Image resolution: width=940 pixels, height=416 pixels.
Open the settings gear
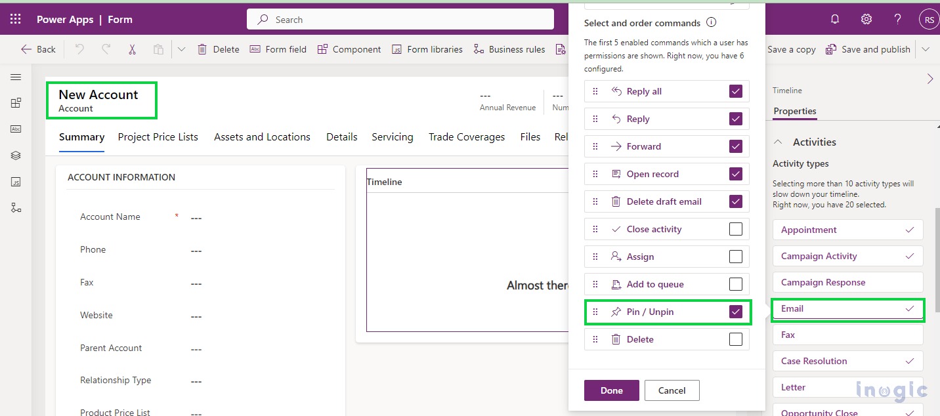(x=866, y=19)
